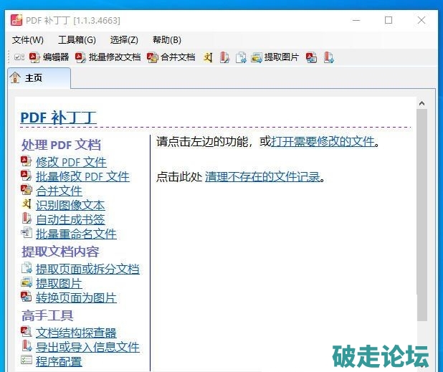
Task: Click 合并文档 in the toolbar
Action: pos(171,57)
